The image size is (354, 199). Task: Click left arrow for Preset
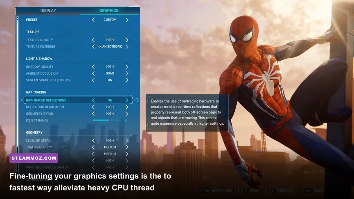point(93,20)
